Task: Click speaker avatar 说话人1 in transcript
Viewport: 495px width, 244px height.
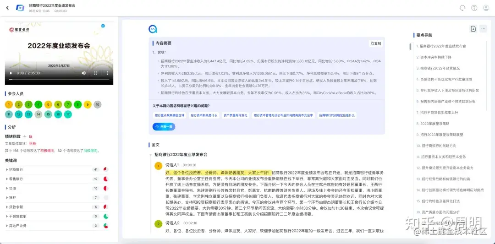Action: 158,166
